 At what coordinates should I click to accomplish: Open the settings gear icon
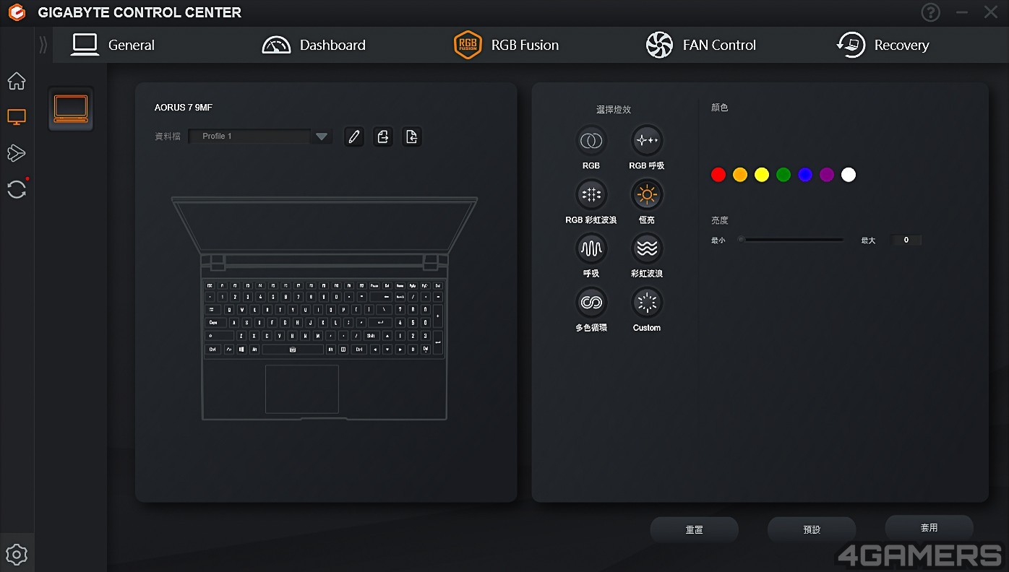click(17, 555)
